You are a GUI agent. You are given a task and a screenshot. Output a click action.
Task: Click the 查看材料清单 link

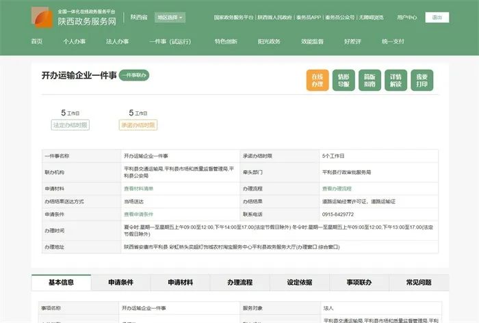138,188
